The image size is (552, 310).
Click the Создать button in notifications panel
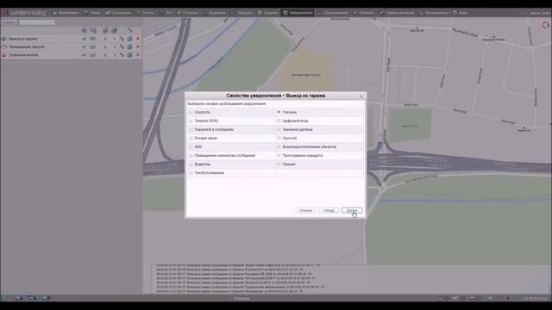[9, 22]
